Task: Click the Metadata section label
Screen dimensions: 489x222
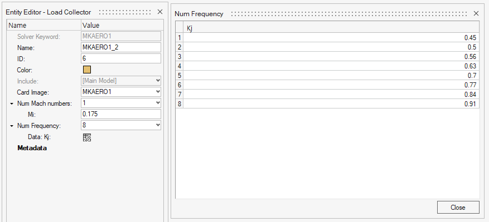Action: click(x=32, y=148)
